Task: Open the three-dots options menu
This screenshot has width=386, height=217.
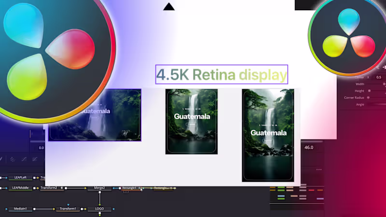Action: [319, 170]
